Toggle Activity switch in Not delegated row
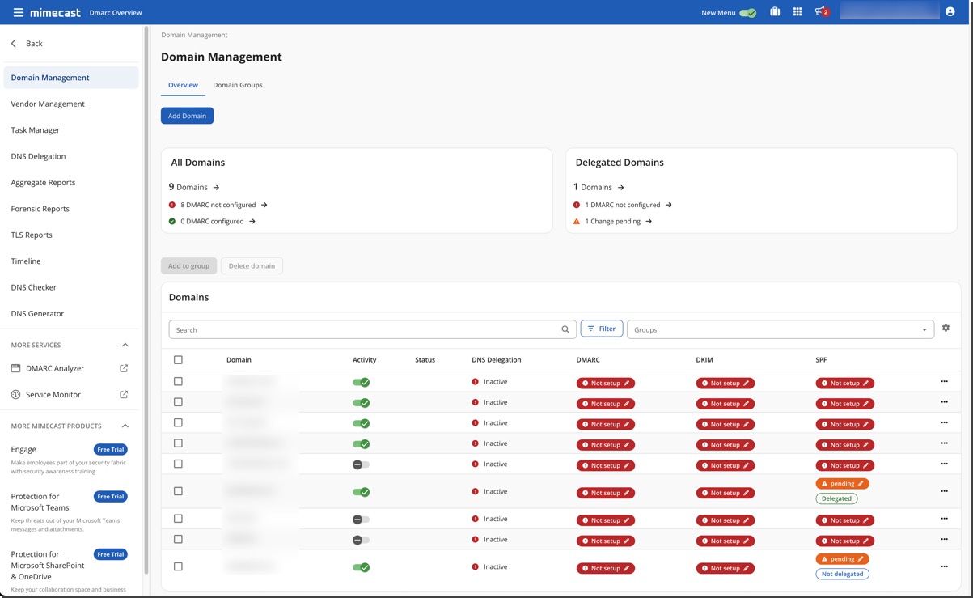The width and height of the screenshot is (973, 598). [x=362, y=567]
